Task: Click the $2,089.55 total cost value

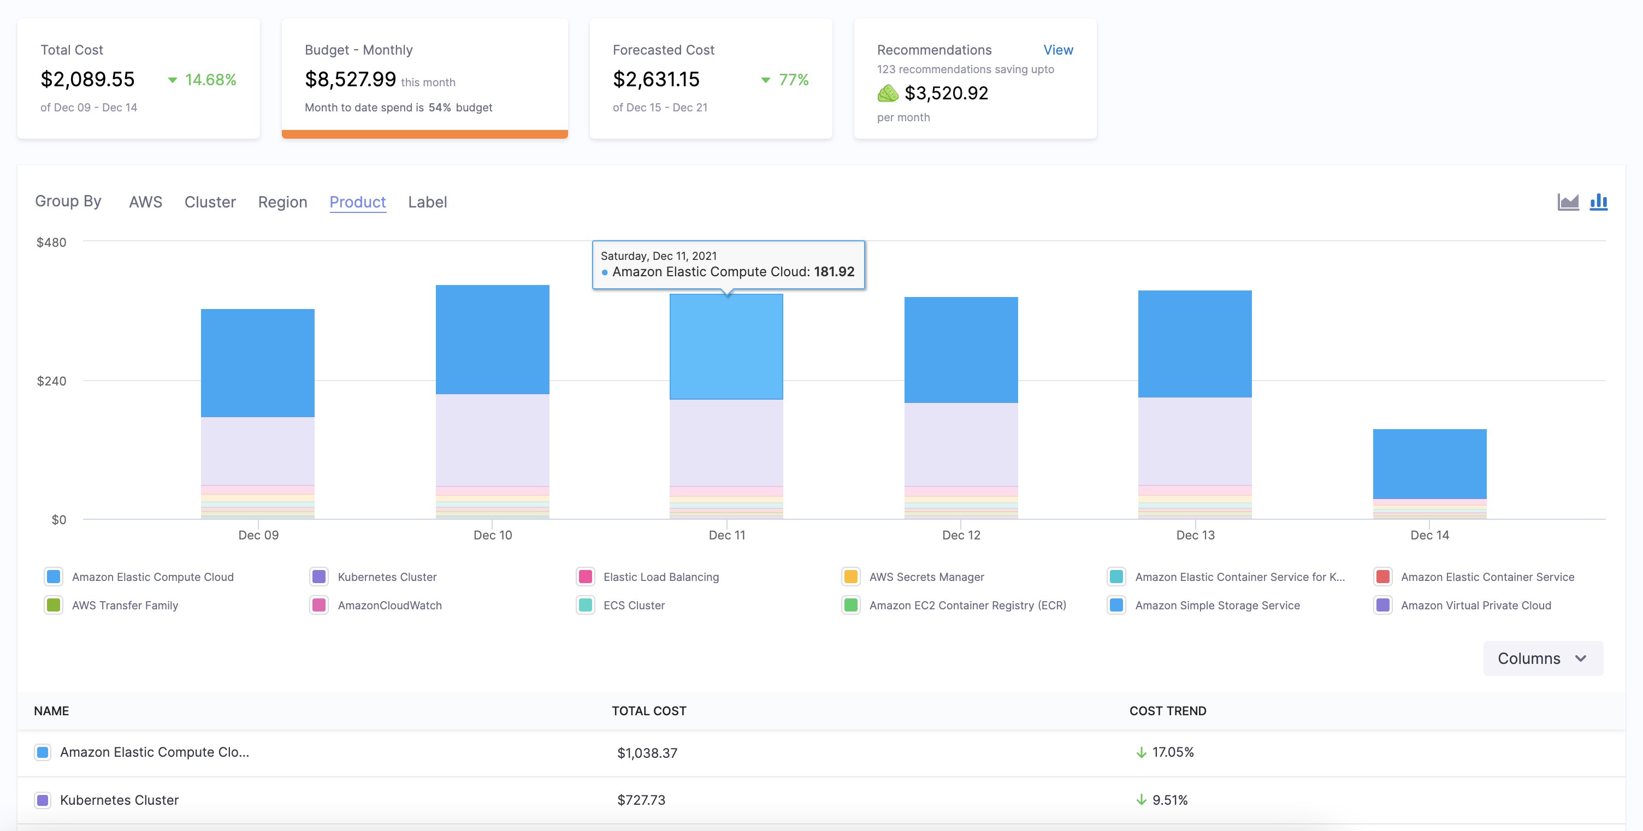Action: click(x=87, y=79)
